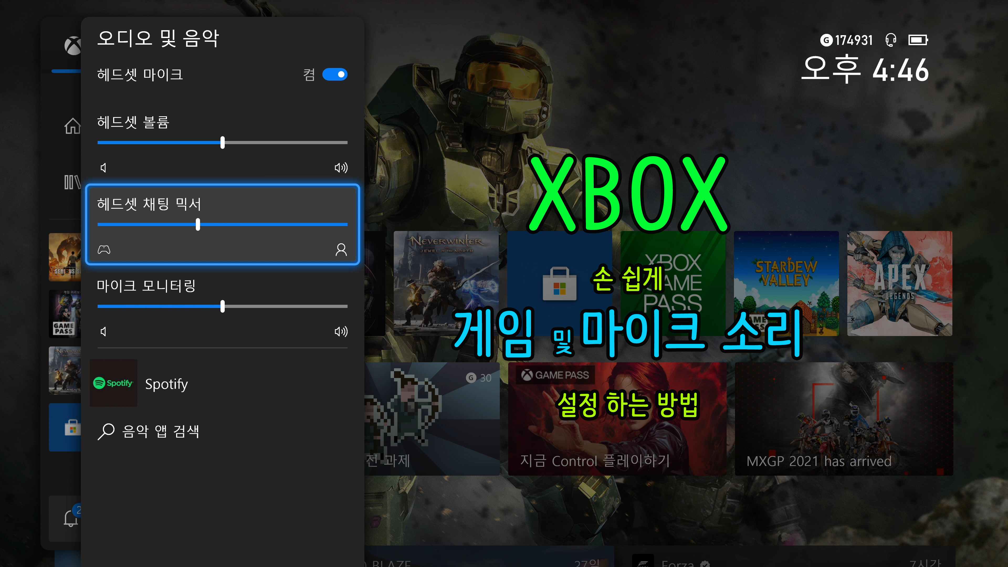Image resolution: width=1008 pixels, height=567 pixels.
Task: Click the person icon in chat mixer
Action: coord(341,249)
